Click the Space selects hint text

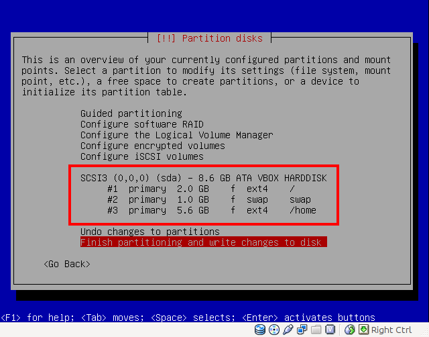click(193, 318)
